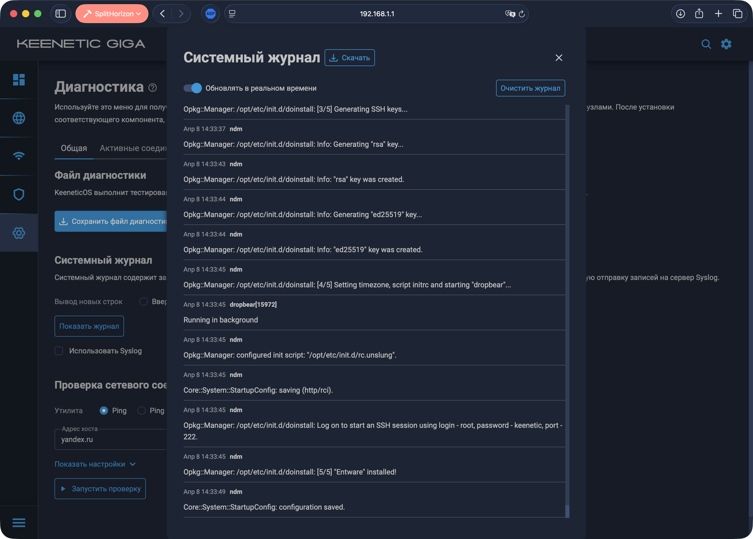
Task: Click the 'rc.unslung' init script log line
Action: coord(290,355)
